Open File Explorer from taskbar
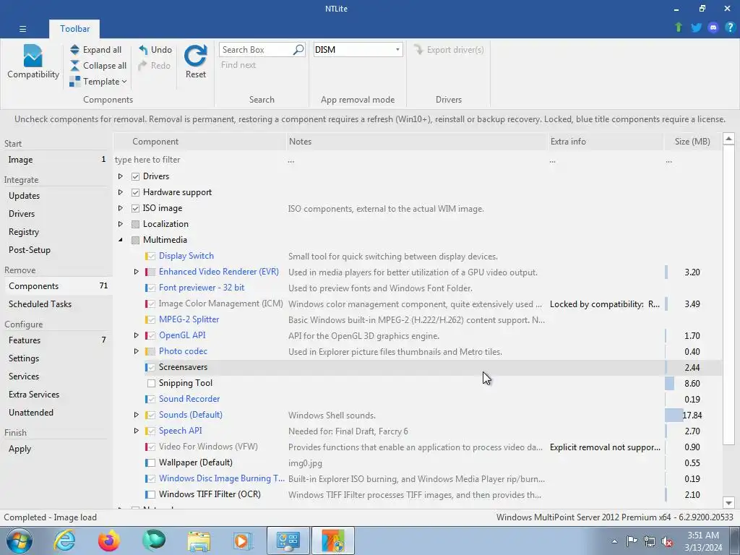Image resolution: width=740 pixels, height=555 pixels. 199,541
